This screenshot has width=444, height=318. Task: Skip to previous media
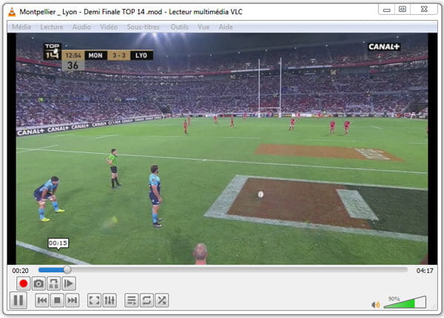pos(42,300)
